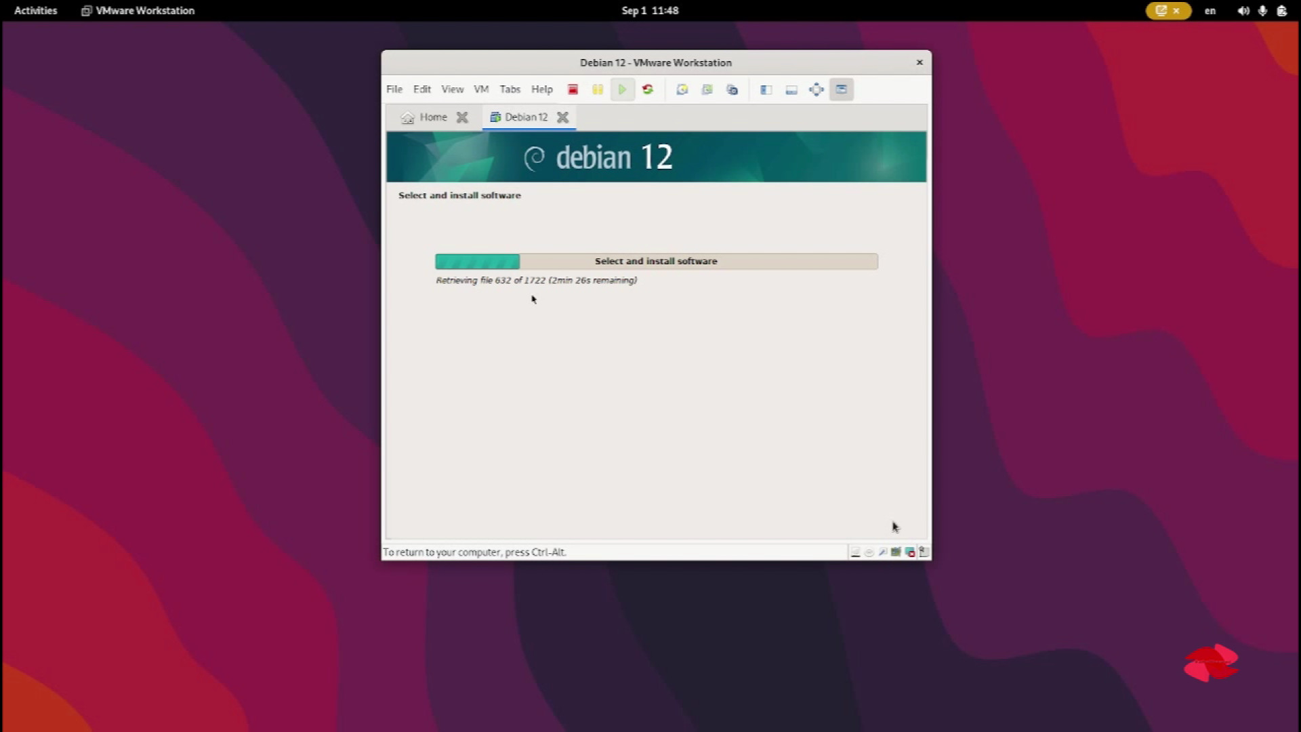Click the installation progress bar
1301x732 pixels.
click(656, 262)
